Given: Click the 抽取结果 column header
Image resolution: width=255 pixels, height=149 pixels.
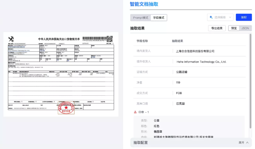Looking at the screenshot, I should (x=178, y=41).
